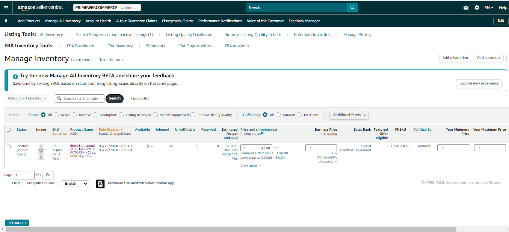Select the Improve listing quality filter

(193, 115)
